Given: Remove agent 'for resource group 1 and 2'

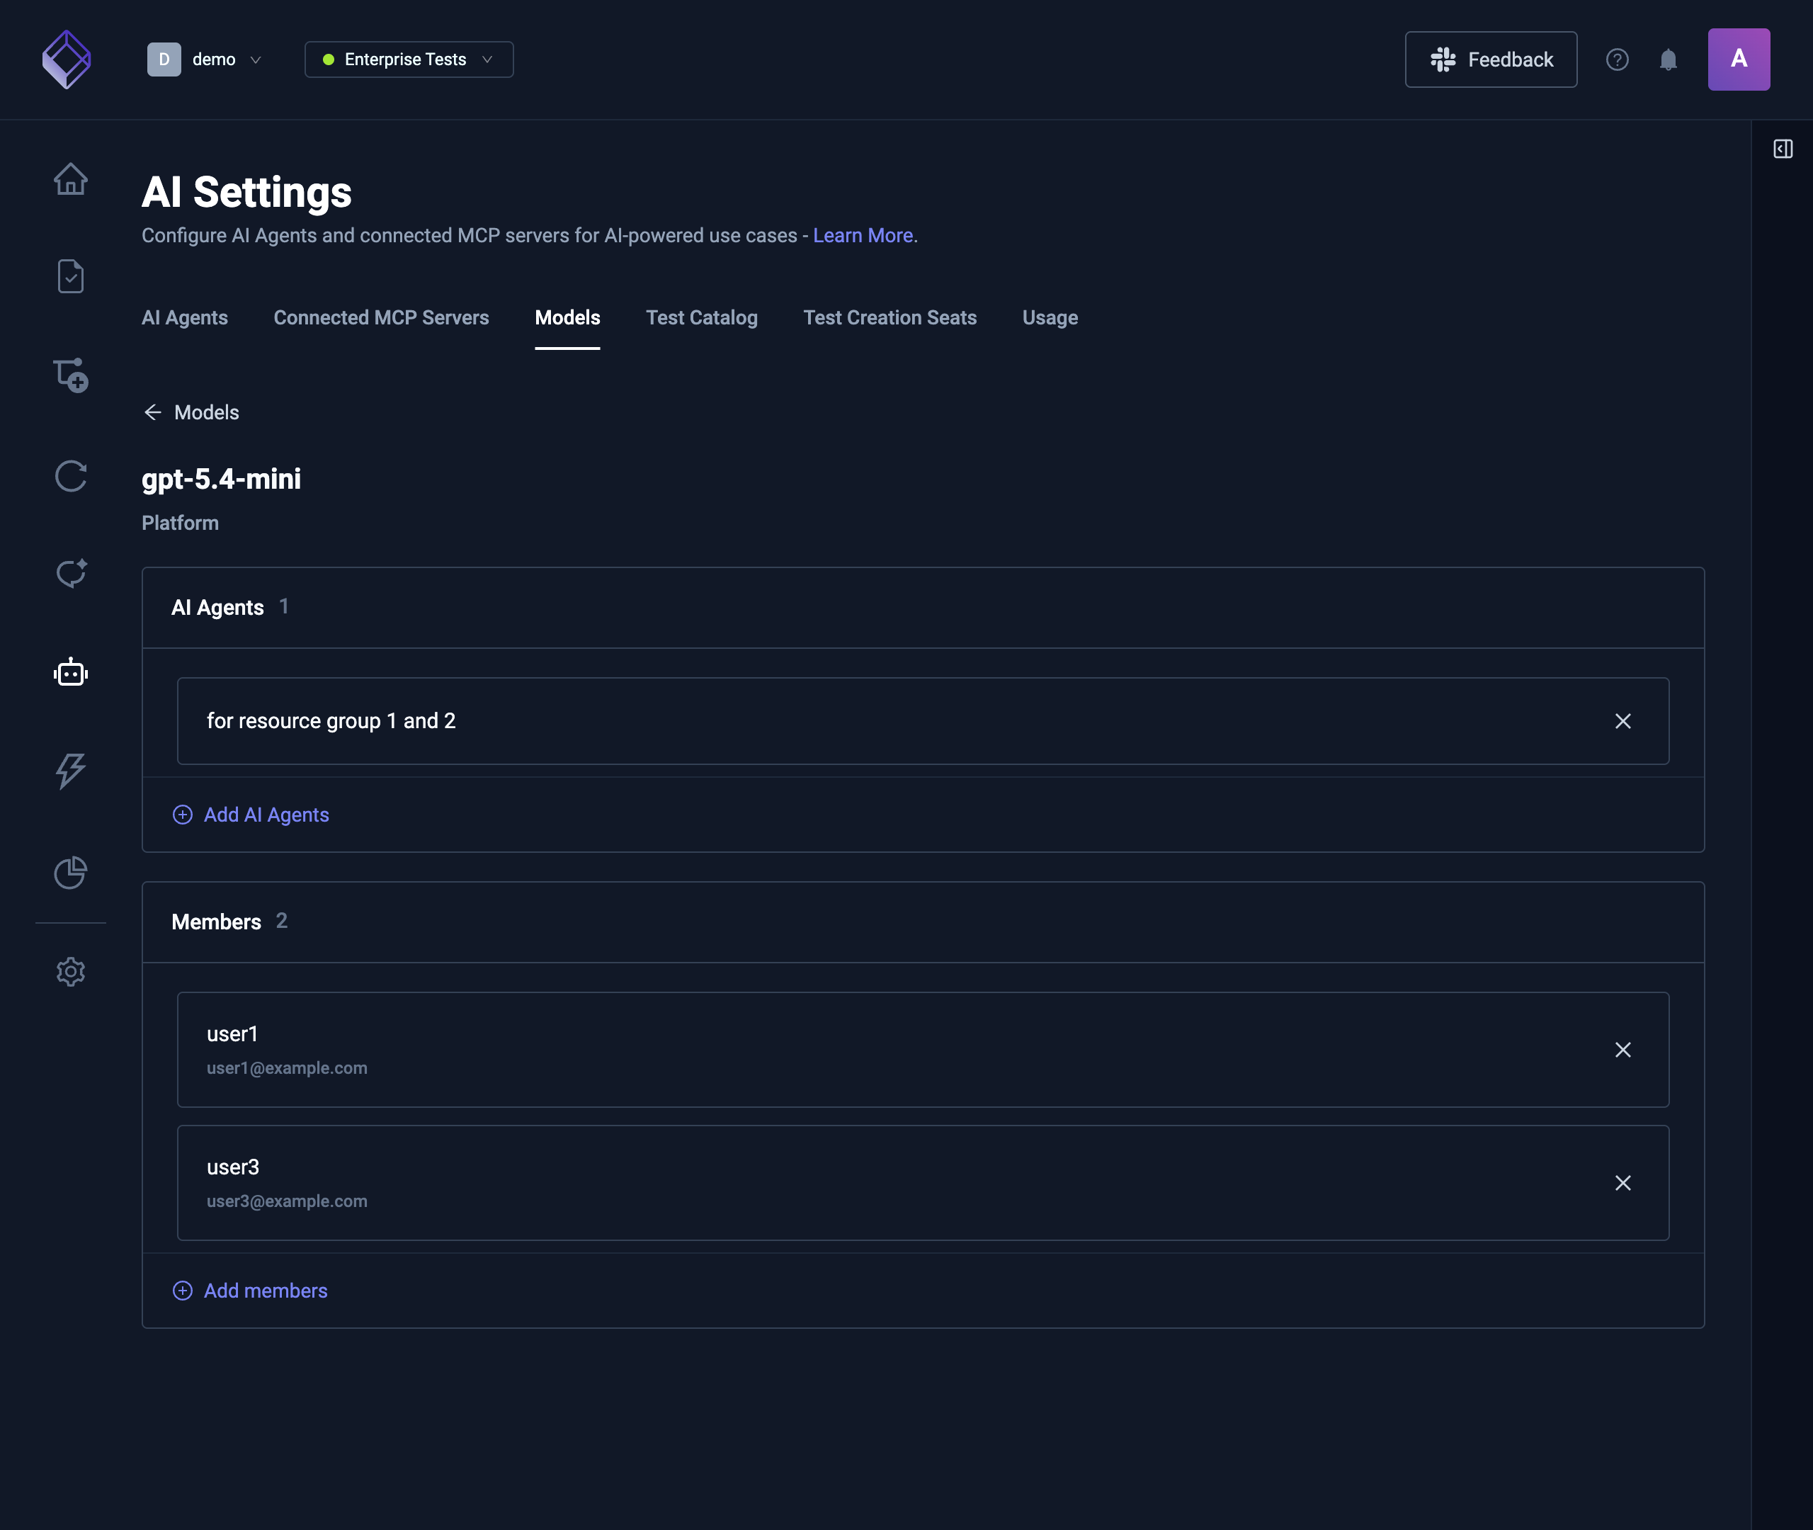Looking at the screenshot, I should pyautogui.click(x=1623, y=721).
